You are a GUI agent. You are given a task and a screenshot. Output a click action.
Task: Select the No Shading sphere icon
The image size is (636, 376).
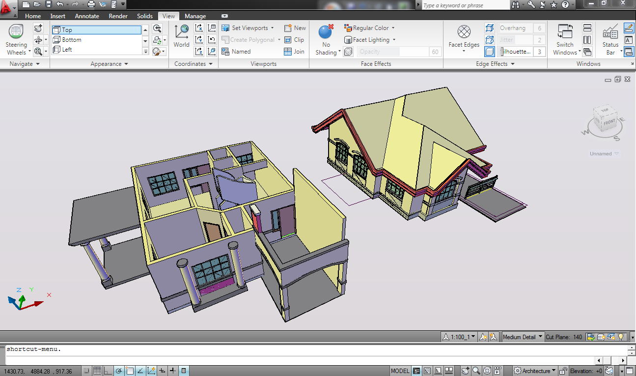point(326,31)
